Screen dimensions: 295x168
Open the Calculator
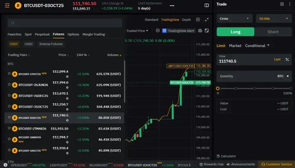pyautogui.click(x=226, y=156)
